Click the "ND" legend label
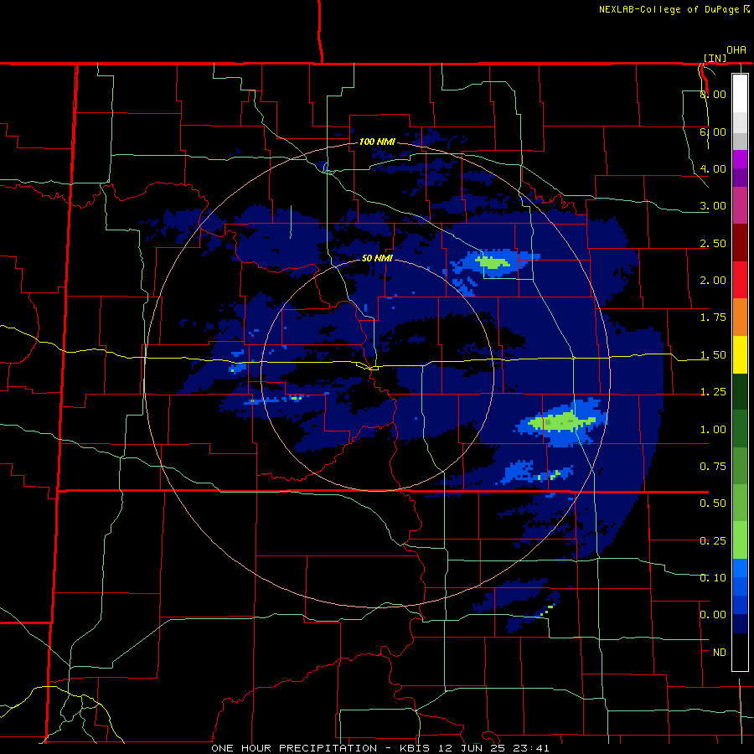 coord(720,653)
